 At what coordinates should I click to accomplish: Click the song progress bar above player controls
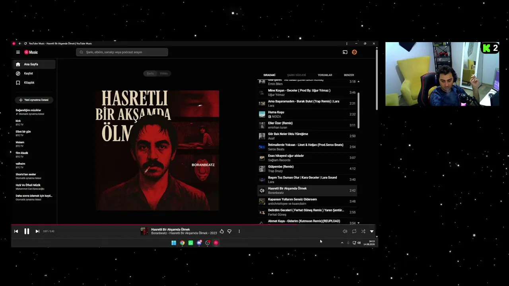coord(193,225)
